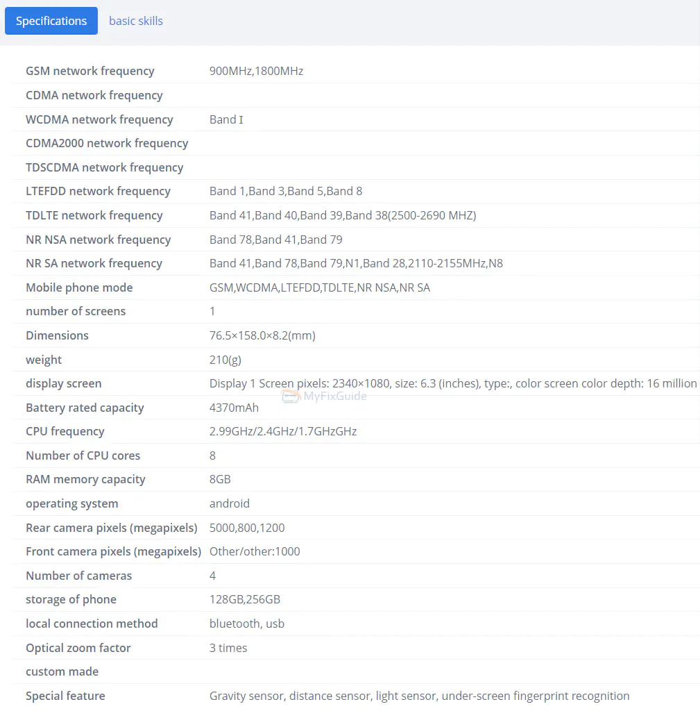Click the operating system label
This screenshot has width=700, height=727.
pyautogui.click(x=72, y=503)
